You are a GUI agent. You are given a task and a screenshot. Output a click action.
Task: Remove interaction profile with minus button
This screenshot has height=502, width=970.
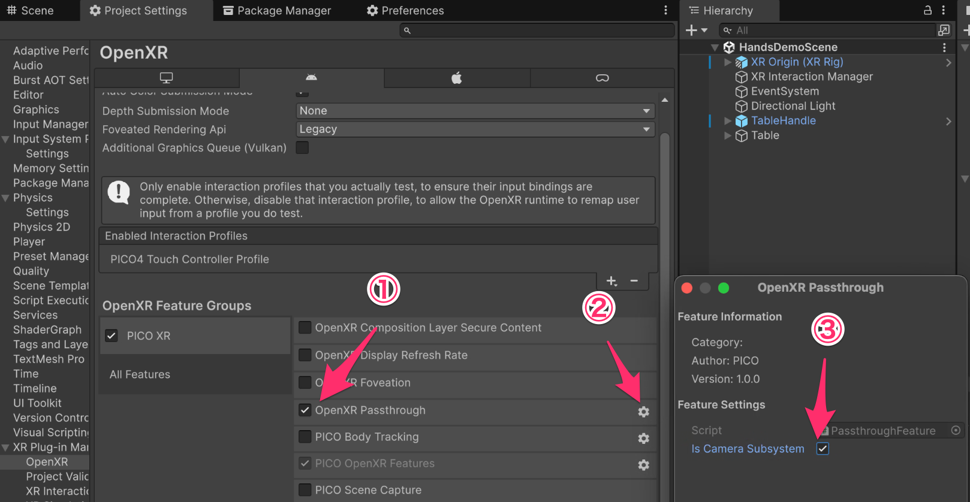[x=634, y=281]
